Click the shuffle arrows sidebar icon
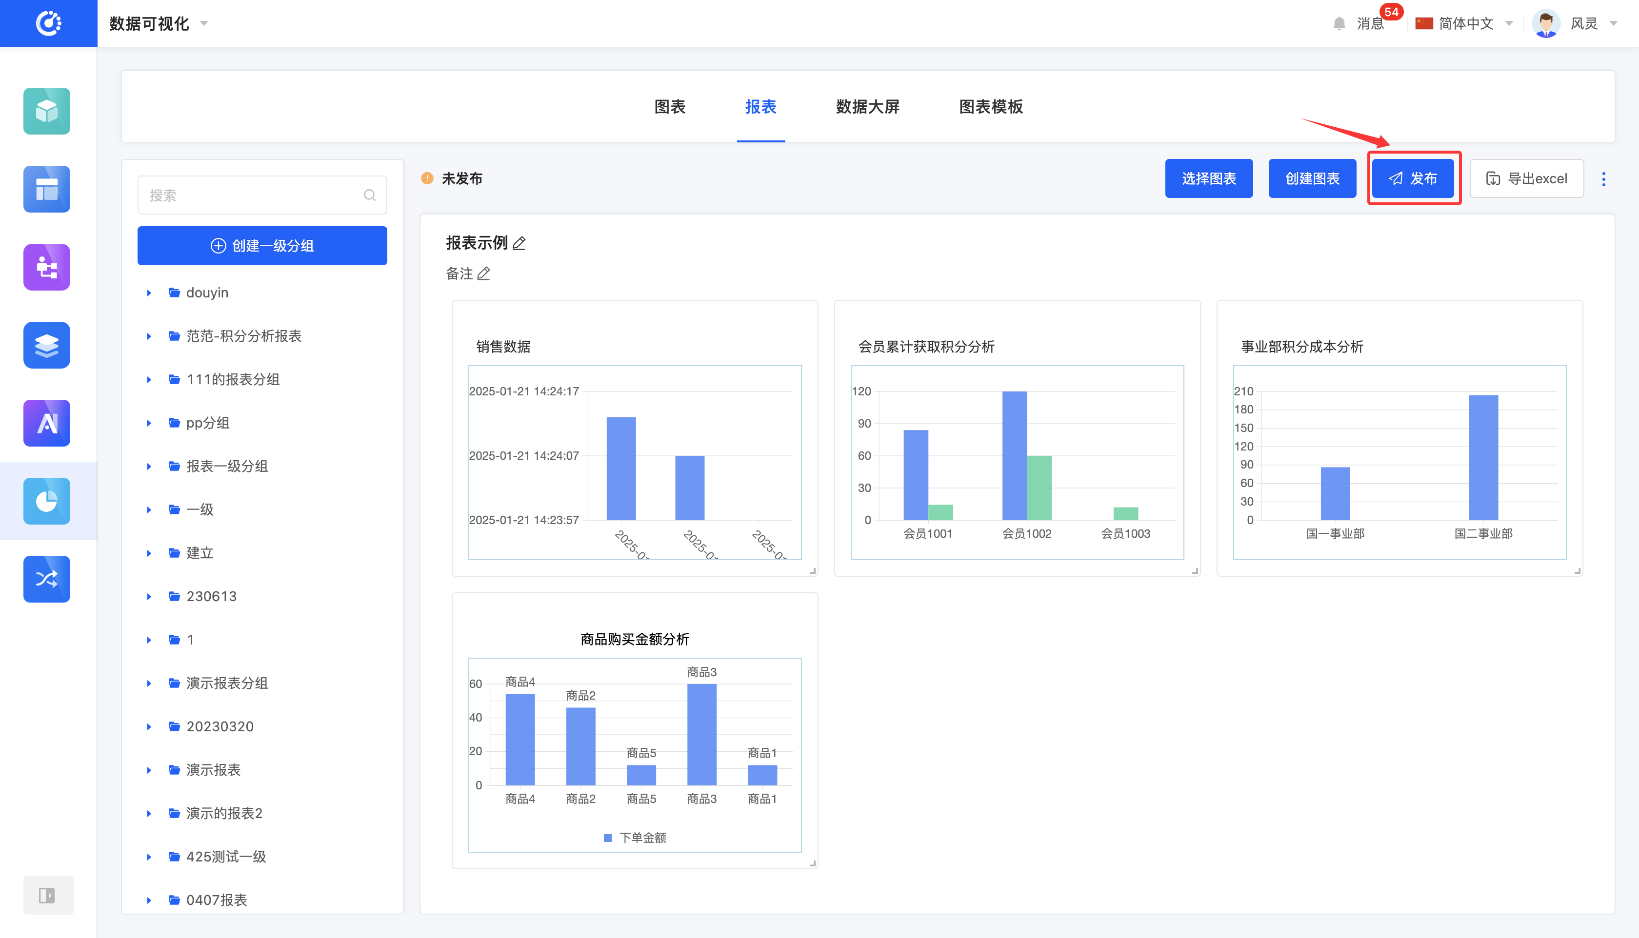The height and width of the screenshot is (938, 1639). [x=46, y=579]
